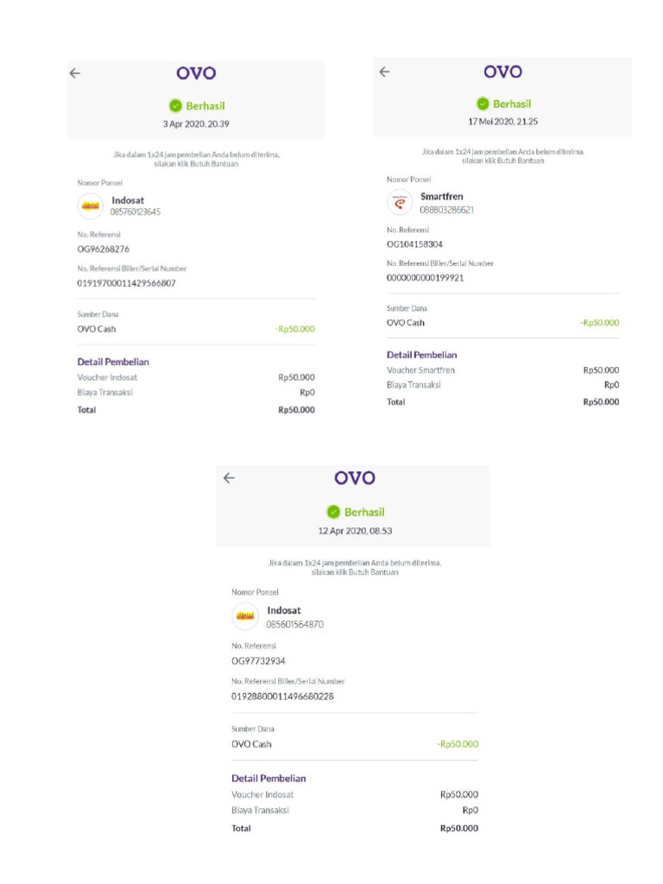Go back on the 17 Mei 2020 receipt
Viewport: 663px width, 884px height.
tap(384, 72)
